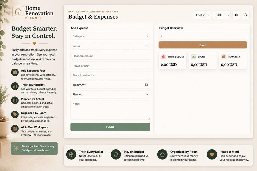Open the English language dropdown
The image size is (257, 171).
point(202,15)
